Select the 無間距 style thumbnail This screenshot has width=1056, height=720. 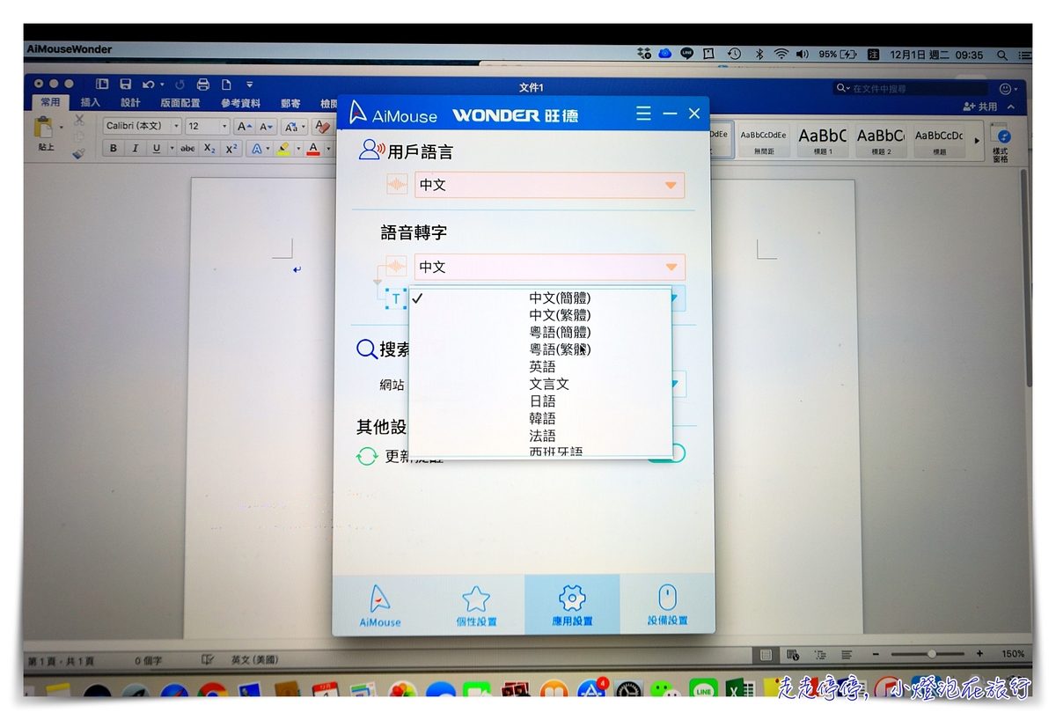763,139
